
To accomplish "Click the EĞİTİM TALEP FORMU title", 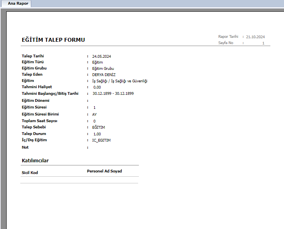I will click(x=53, y=40).
